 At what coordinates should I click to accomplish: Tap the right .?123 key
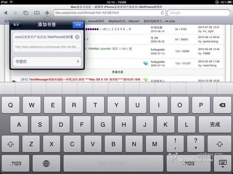[189, 163]
